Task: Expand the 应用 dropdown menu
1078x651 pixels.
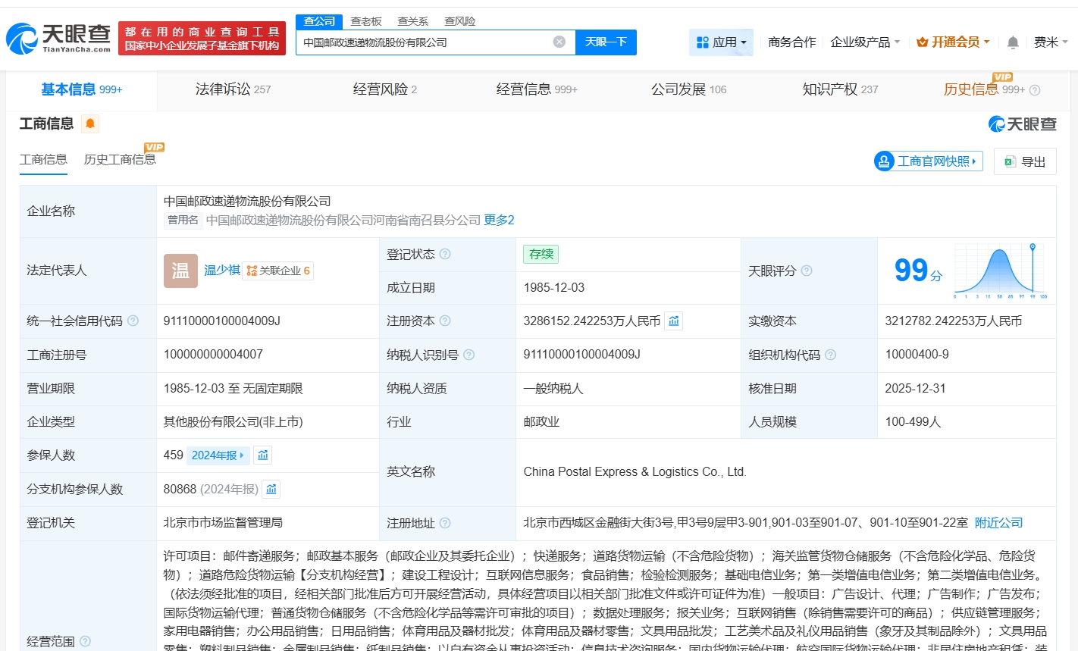Action: pos(721,42)
